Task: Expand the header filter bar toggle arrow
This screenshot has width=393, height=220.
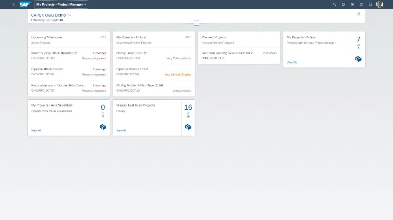Action: coord(197,23)
